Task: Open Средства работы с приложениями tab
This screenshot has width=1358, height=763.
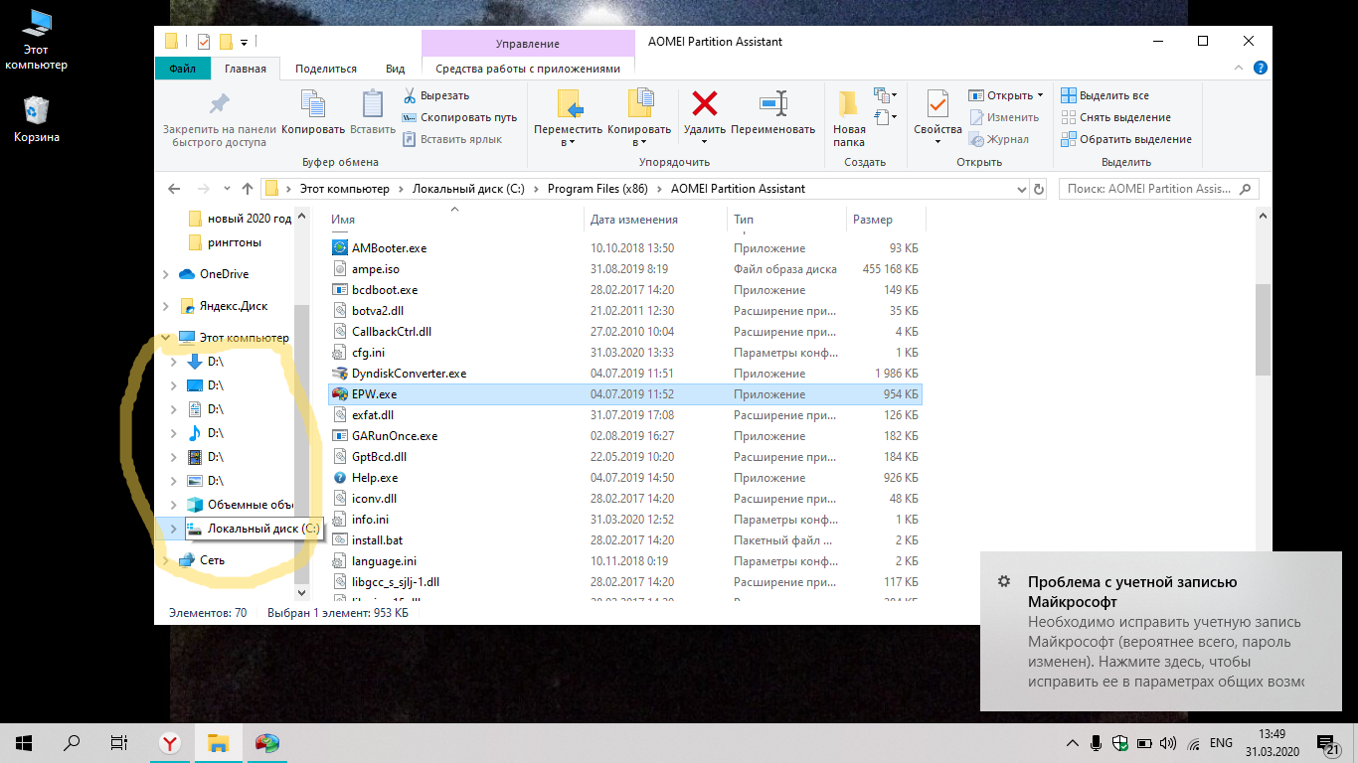Action: click(x=528, y=69)
